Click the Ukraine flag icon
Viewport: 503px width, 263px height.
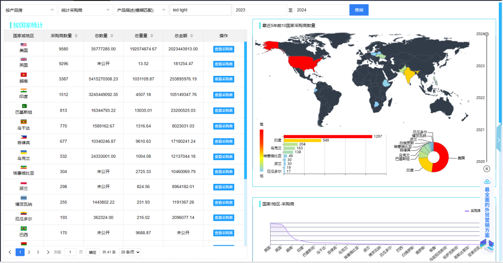[23, 152]
